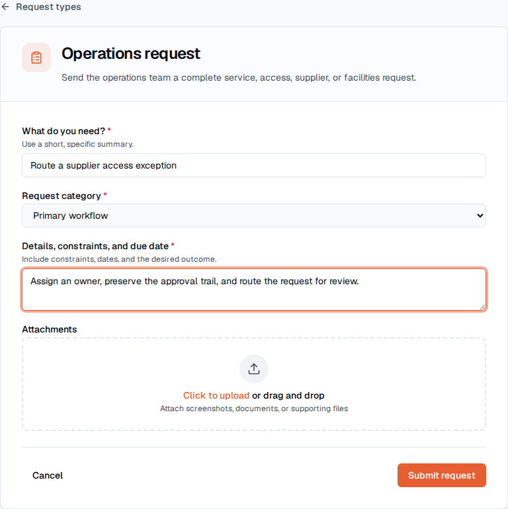Click the chevron on Primary workflow select
The height and width of the screenshot is (509, 508).
pos(480,215)
